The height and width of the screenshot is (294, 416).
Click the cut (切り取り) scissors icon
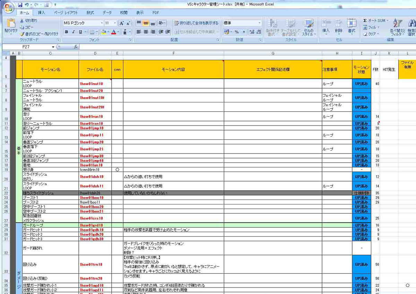click(x=22, y=21)
